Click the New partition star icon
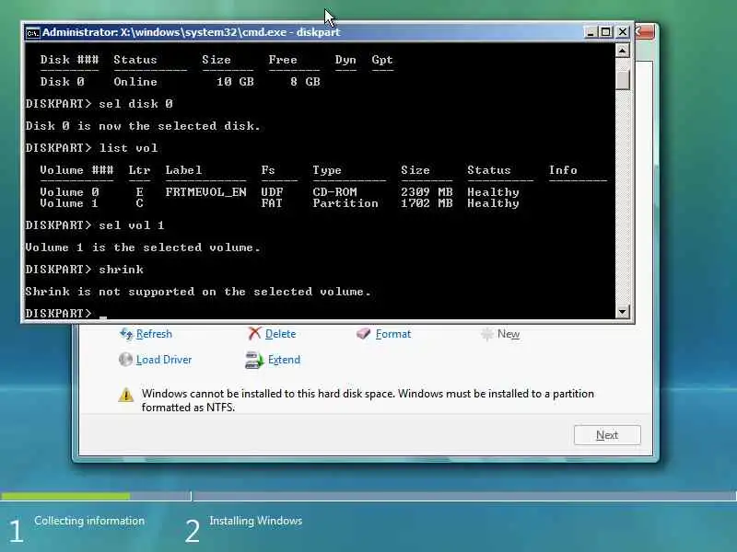This screenshot has width=737, height=552. (x=487, y=334)
